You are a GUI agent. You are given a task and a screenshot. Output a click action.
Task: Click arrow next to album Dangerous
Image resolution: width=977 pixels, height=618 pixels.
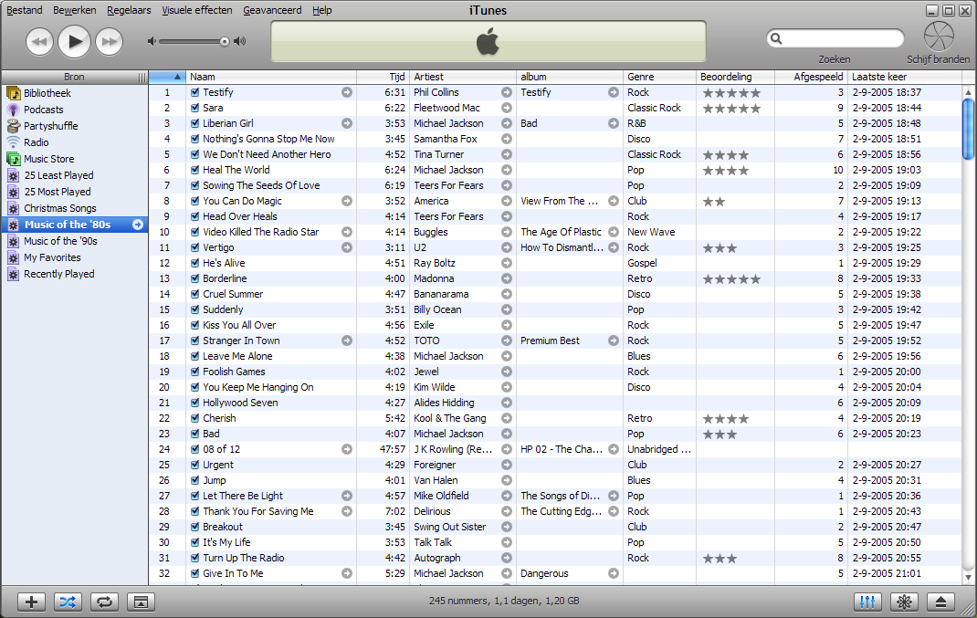[614, 573]
